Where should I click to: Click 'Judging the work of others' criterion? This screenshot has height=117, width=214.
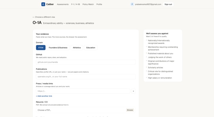coord(160,57)
